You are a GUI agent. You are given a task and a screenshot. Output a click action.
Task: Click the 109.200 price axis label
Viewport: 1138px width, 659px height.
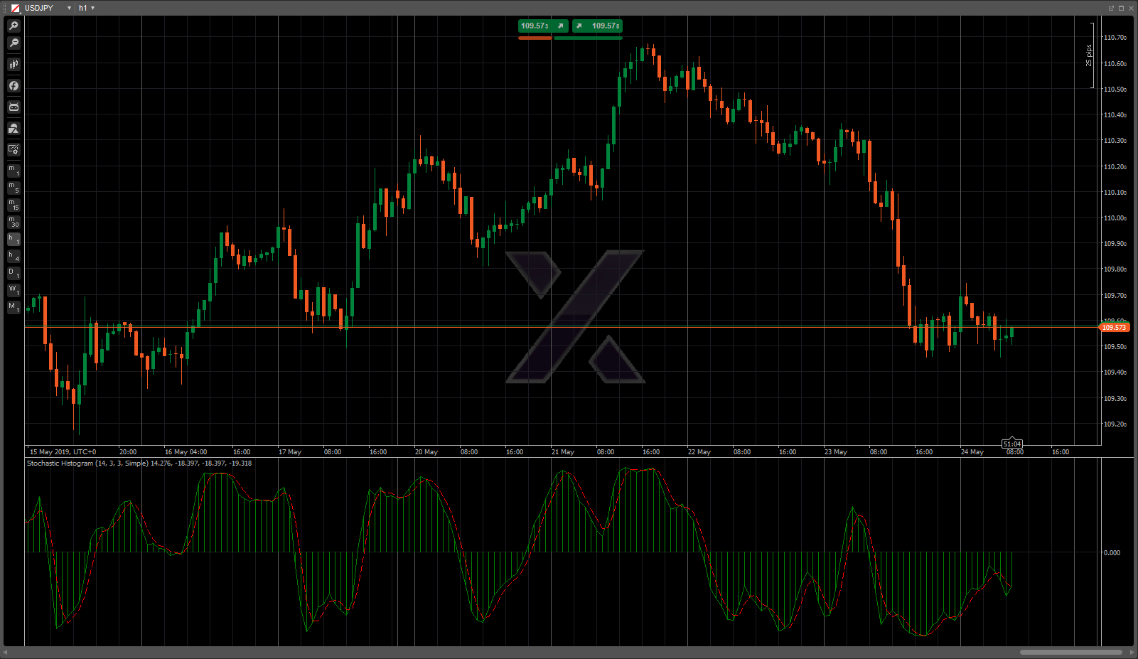pyautogui.click(x=1115, y=424)
